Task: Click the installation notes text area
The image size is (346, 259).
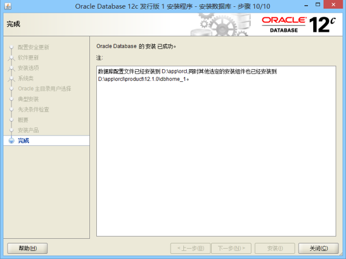Action: pos(216,151)
